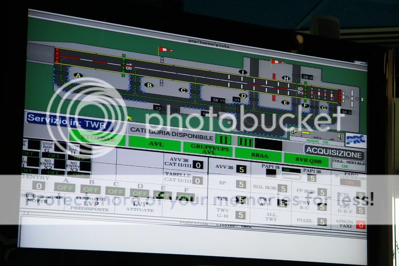
Task: Toggle No Entry X2 OFF indicator
Action: (54, 173)
